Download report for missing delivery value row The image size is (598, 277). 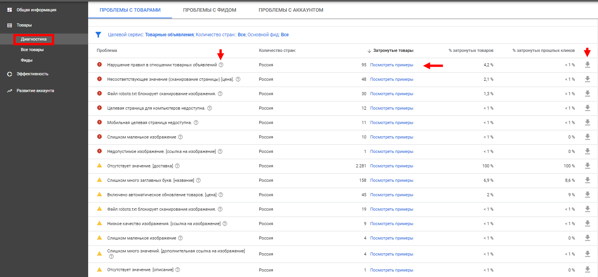coord(587,166)
